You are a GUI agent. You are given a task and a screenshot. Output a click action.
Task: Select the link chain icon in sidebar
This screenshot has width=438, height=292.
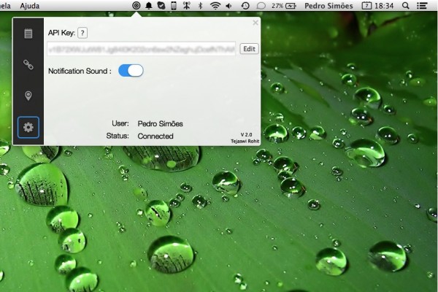[28, 64]
